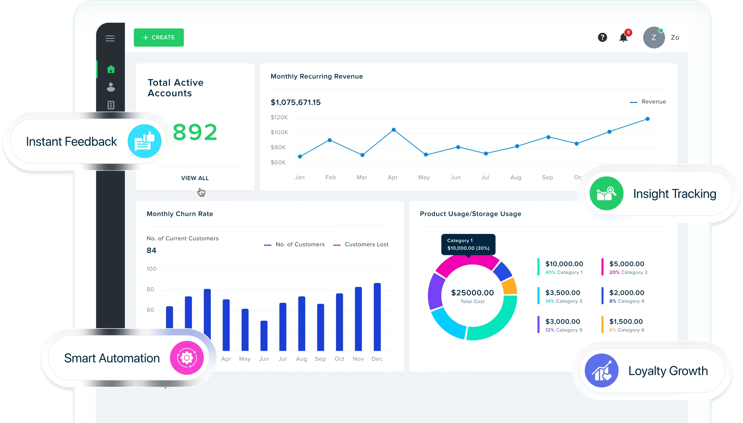
Task: Expand the Category 1 tooltip on the donut chart
Action: (x=468, y=244)
